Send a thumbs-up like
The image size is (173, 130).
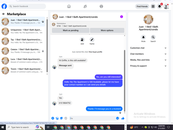[123, 118]
